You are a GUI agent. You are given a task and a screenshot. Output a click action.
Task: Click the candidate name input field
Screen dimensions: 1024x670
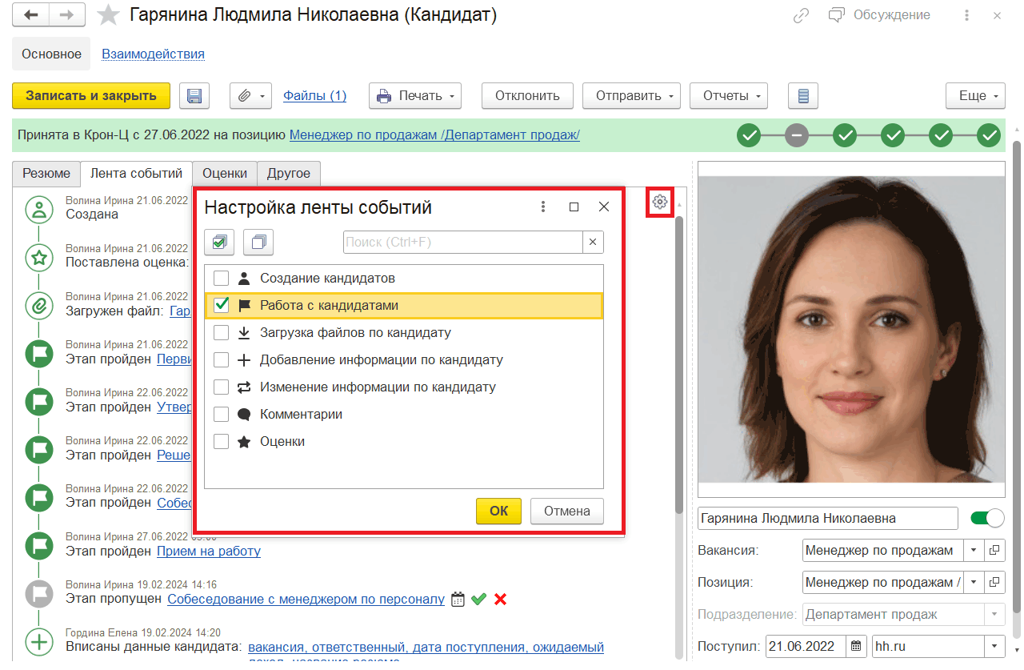tap(828, 519)
